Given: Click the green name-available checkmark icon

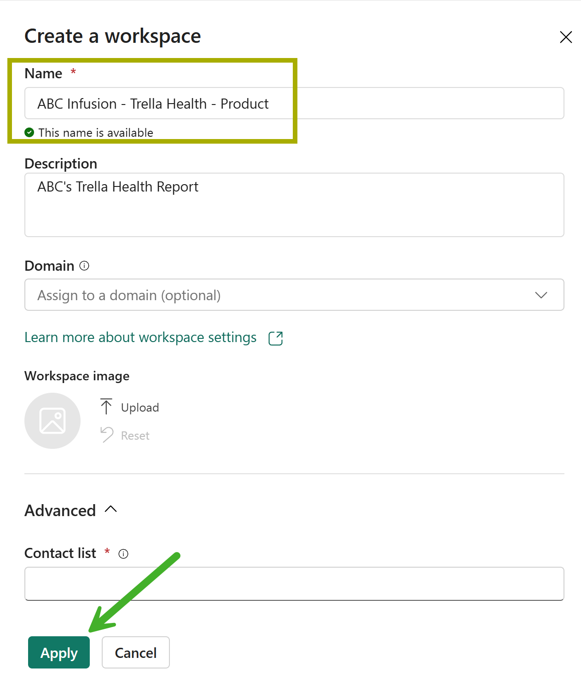Looking at the screenshot, I should pos(29,133).
